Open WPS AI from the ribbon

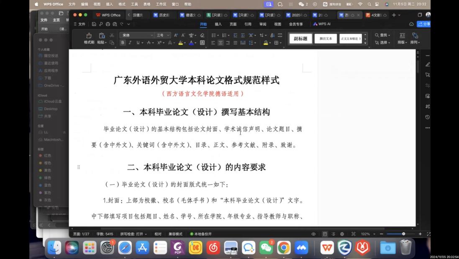[322, 24]
